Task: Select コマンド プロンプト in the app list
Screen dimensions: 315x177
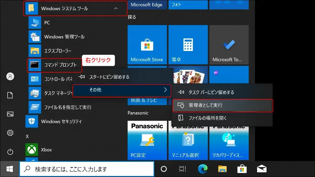Action: [x=55, y=65]
